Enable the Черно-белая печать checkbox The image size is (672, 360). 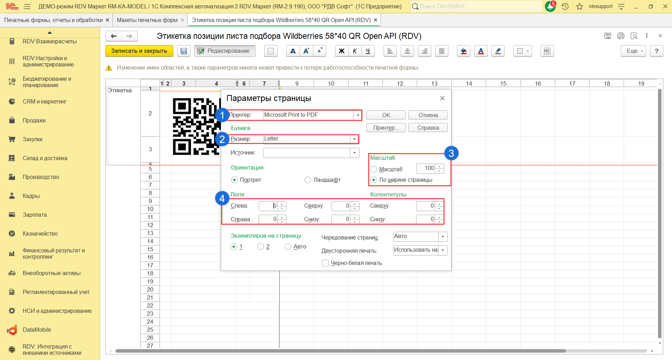[325, 263]
